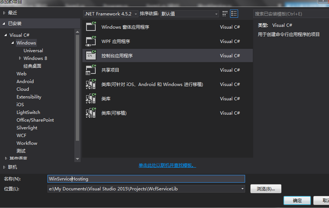The height and width of the screenshot is (208, 329).
Task: Click the Visual C# tree label
Action: point(19,35)
